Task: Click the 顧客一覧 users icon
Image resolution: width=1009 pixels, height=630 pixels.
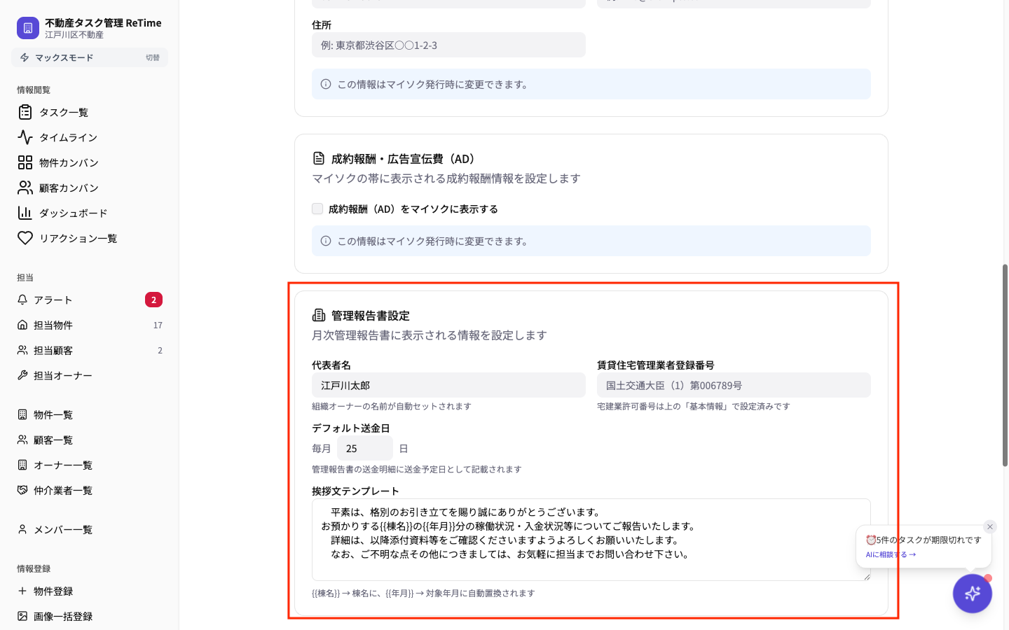Action: [x=22, y=440]
